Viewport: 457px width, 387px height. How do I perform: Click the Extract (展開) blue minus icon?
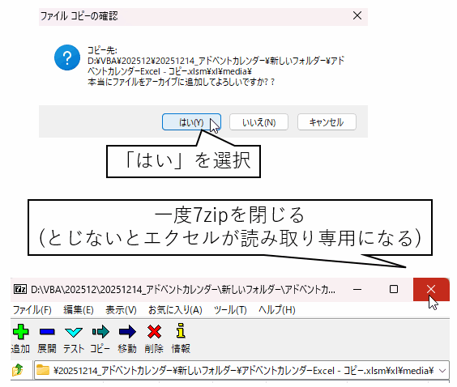pos(47,332)
